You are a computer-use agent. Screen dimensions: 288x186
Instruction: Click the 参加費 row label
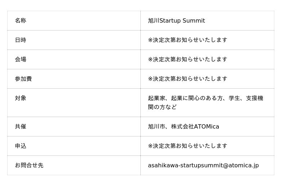point(23,79)
